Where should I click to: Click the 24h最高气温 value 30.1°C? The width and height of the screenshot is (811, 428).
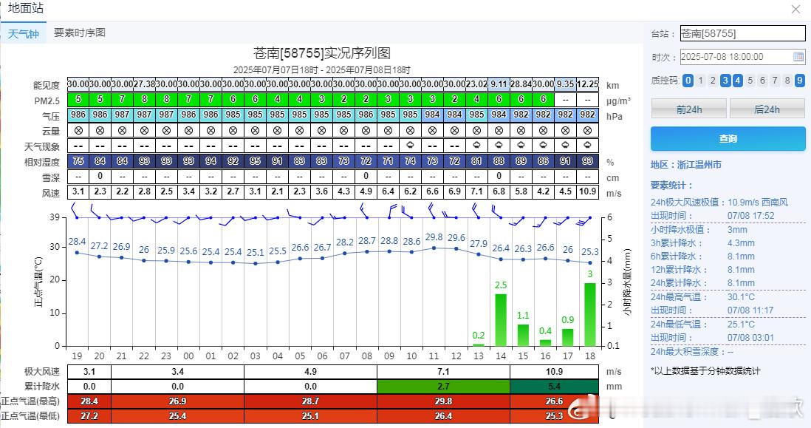tap(741, 297)
